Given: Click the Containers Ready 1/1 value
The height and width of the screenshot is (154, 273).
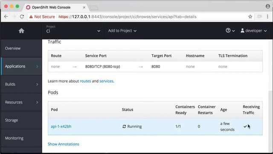Looking at the screenshot, I should click(x=178, y=127).
